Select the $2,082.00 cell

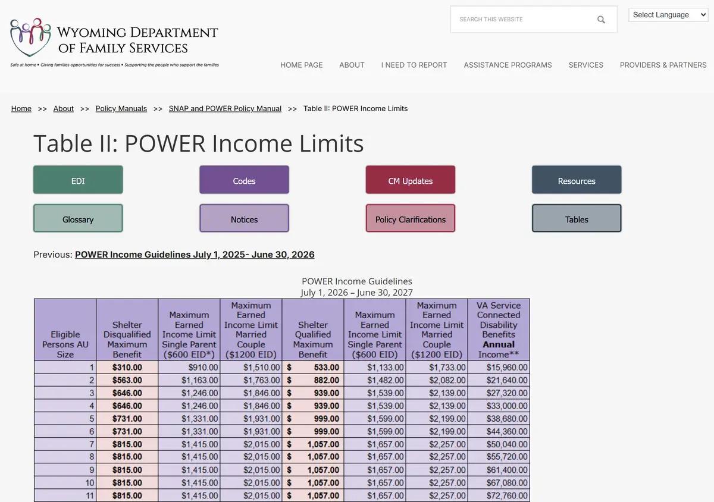click(x=437, y=380)
